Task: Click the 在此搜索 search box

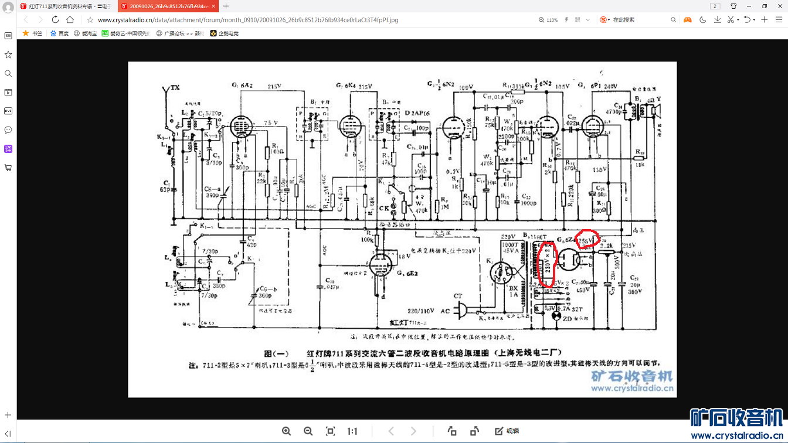Action: 639,20
